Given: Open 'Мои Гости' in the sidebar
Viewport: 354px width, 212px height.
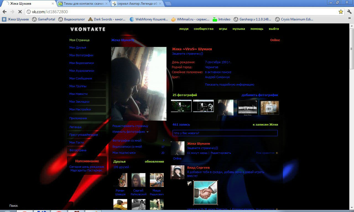Looking at the screenshot, I should click(x=77, y=142).
